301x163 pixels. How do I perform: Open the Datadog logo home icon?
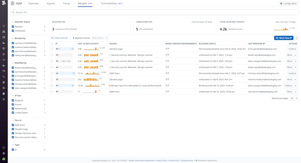click(4, 3)
